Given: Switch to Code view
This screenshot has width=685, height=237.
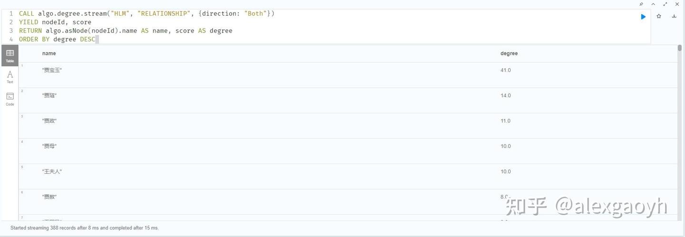Looking at the screenshot, I should tap(10, 99).
